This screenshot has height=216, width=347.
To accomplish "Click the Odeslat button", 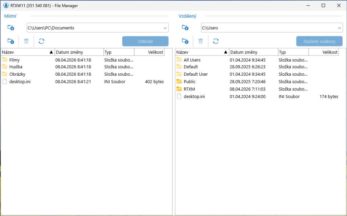I will click(x=145, y=41).
